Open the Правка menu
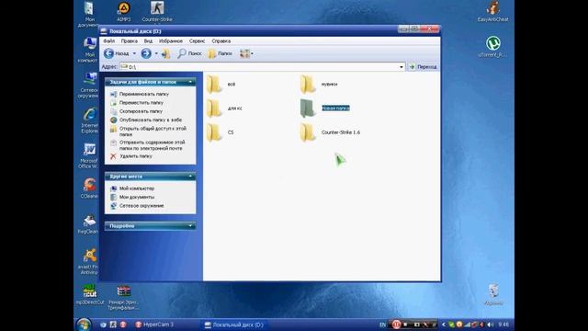Viewport: 588px width, 331px height. pos(129,40)
